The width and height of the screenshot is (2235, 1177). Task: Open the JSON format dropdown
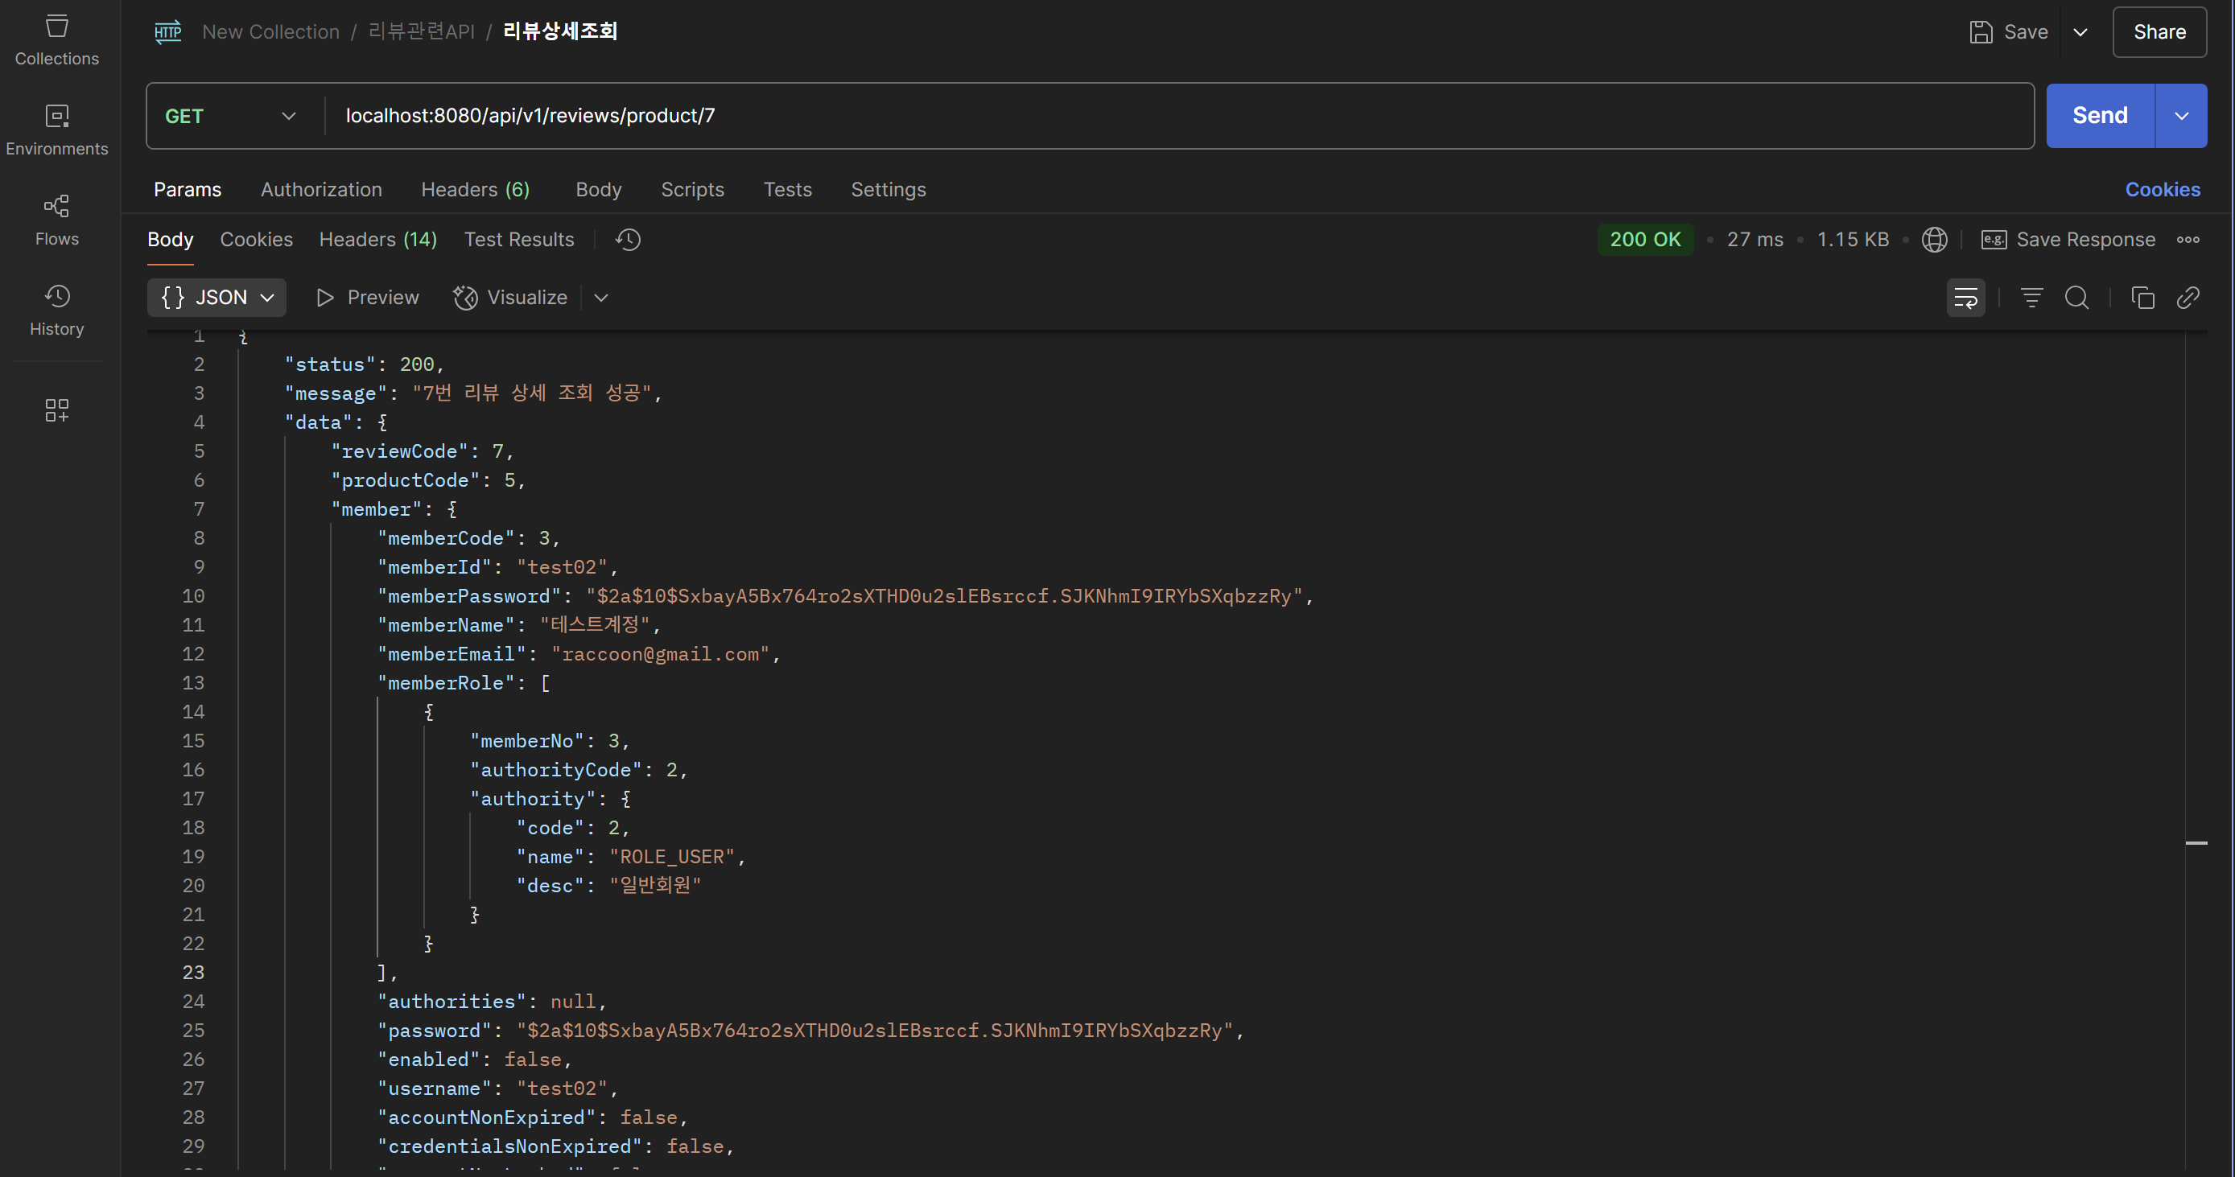click(x=217, y=298)
